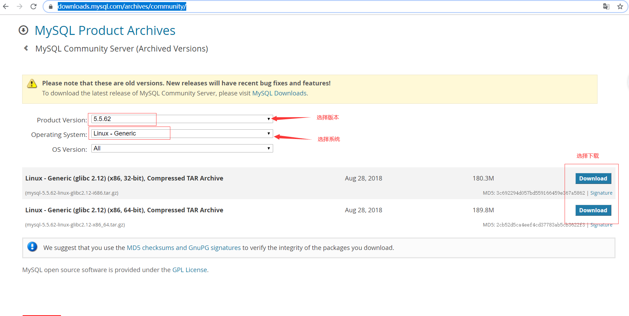Download the 32-bit Compressed TAR Archive

(593, 178)
